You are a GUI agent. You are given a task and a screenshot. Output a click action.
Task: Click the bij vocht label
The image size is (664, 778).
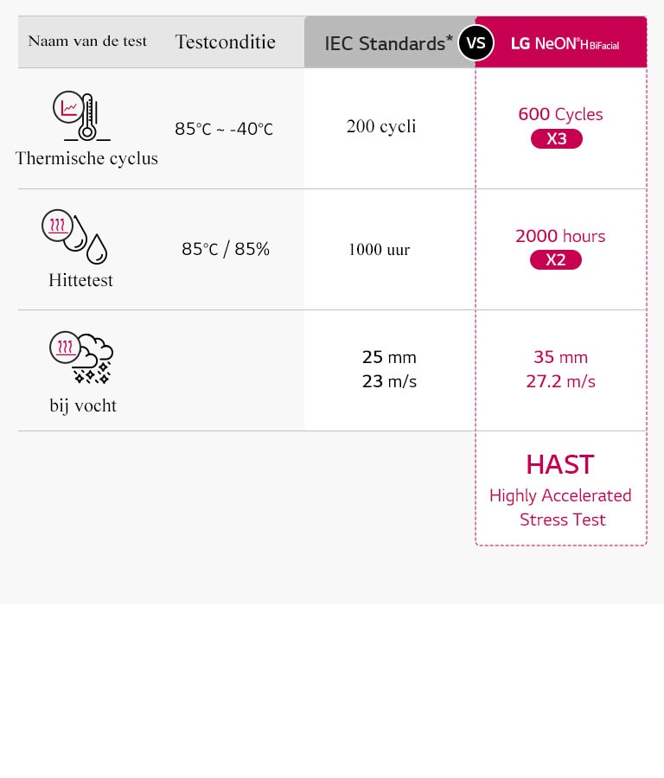pos(83,405)
